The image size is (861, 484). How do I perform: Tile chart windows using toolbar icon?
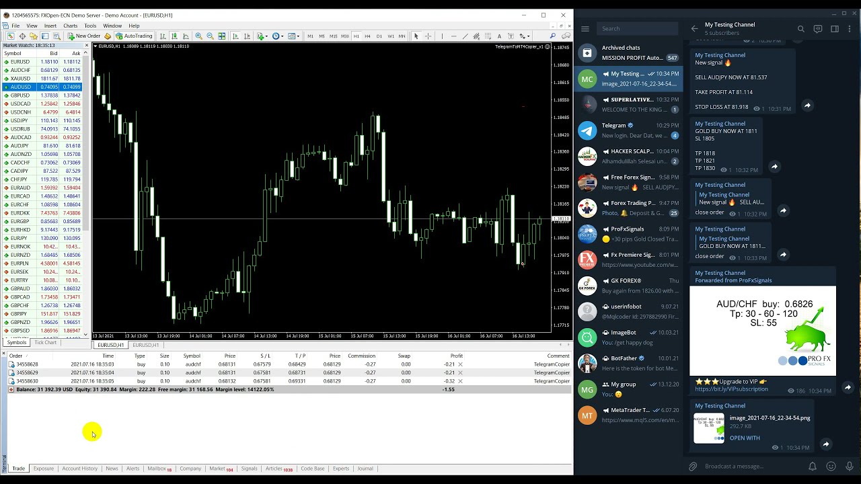click(x=221, y=36)
